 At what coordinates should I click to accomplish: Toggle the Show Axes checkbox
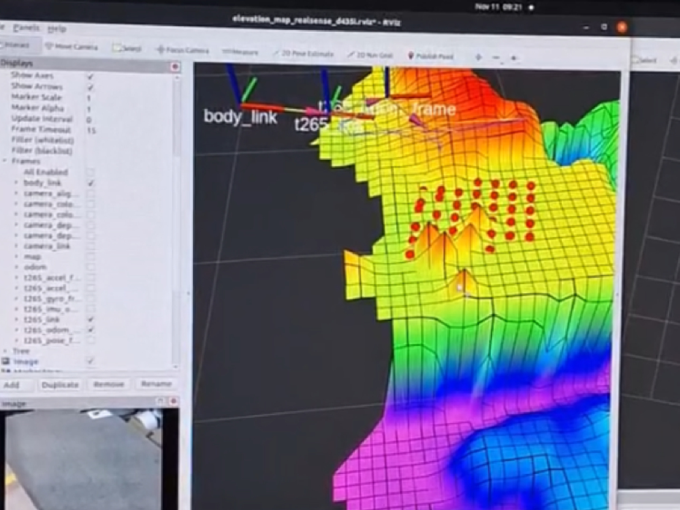pyautogui.click(x=90, y=77)
